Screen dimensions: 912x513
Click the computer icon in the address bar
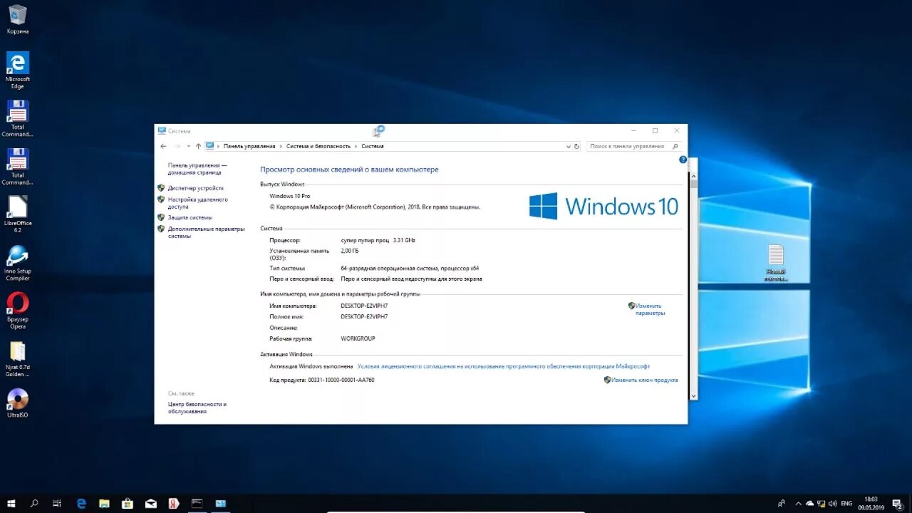coord(210,146)
